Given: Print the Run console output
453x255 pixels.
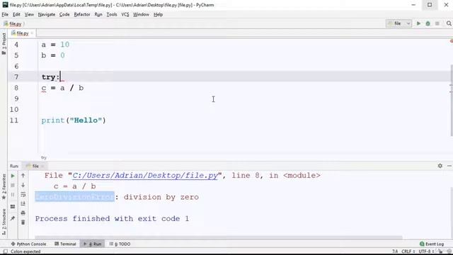Looking at the screenshot, I should pos(23,213).
